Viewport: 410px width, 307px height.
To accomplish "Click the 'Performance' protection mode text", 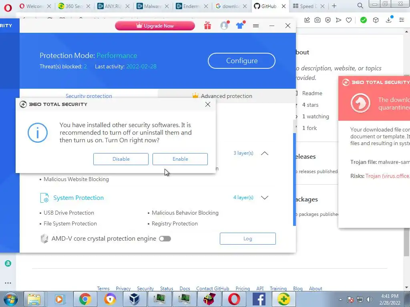I will [x=117, y=55].
